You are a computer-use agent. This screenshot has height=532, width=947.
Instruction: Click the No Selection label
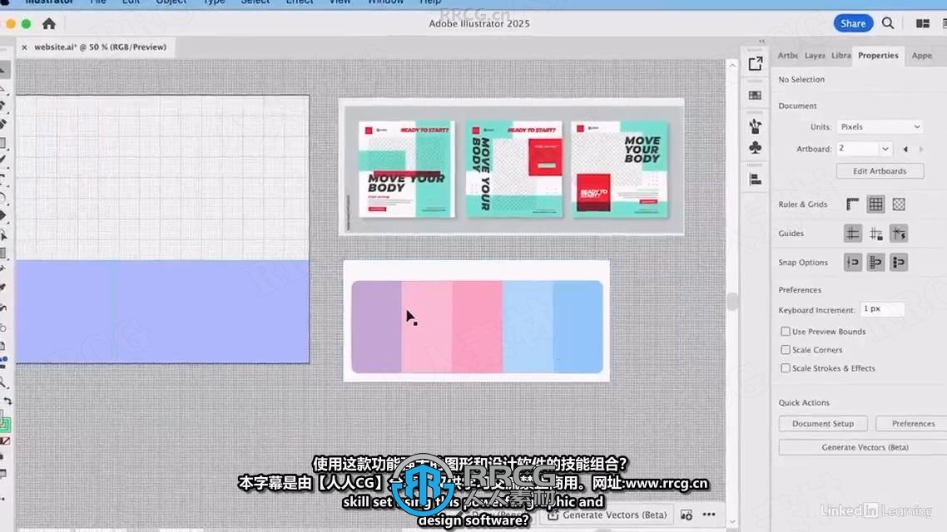click(x=801, y=80)
